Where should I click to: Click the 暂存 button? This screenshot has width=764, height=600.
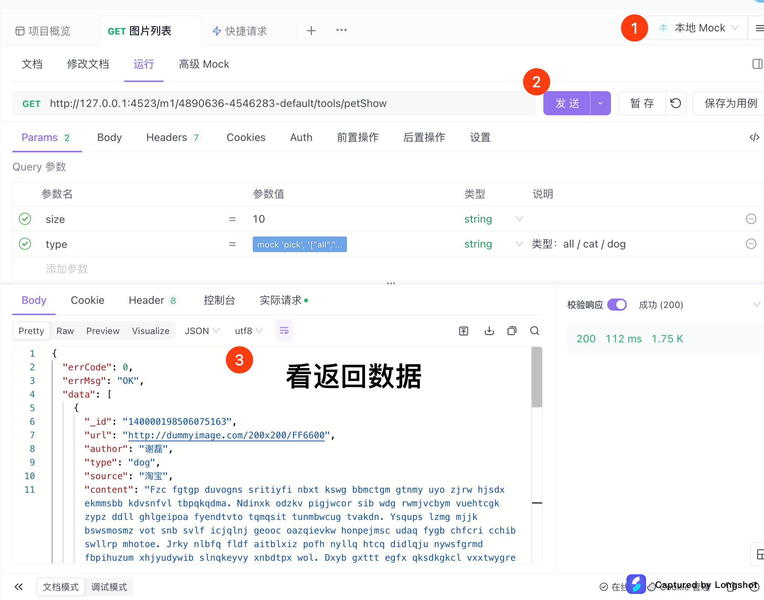(x=642, y=103)
